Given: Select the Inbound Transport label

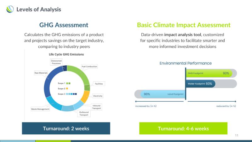Looking at the screenshot, I should (x=96, y=106).
